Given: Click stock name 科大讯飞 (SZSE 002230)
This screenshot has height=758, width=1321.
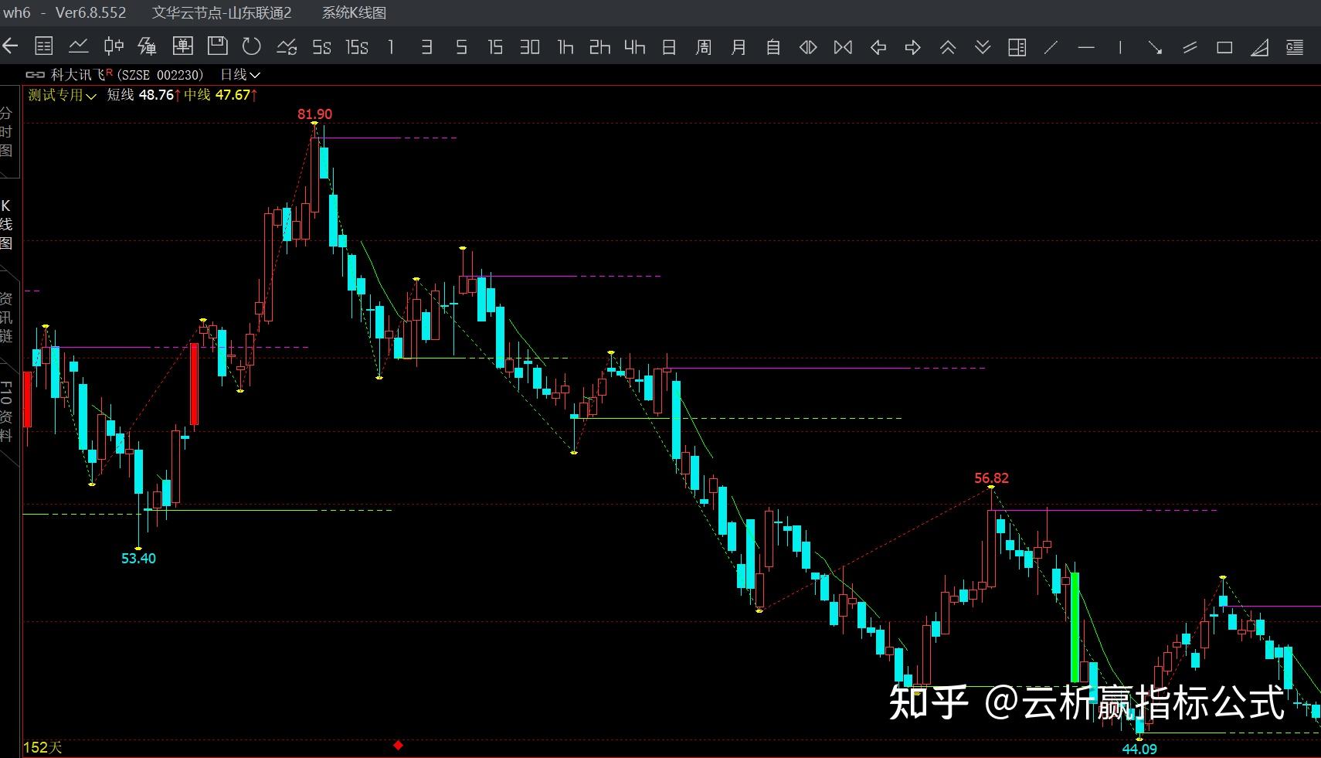Looking at the screenshot, I should (127, 74).
